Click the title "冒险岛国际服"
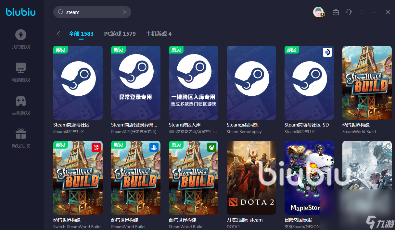 pyautogui.click(x=298, y=220)
